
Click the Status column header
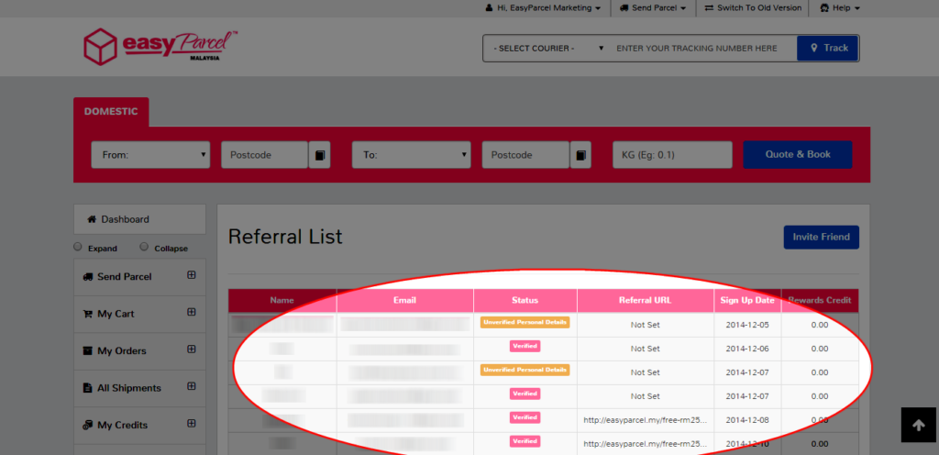(525, 301)
